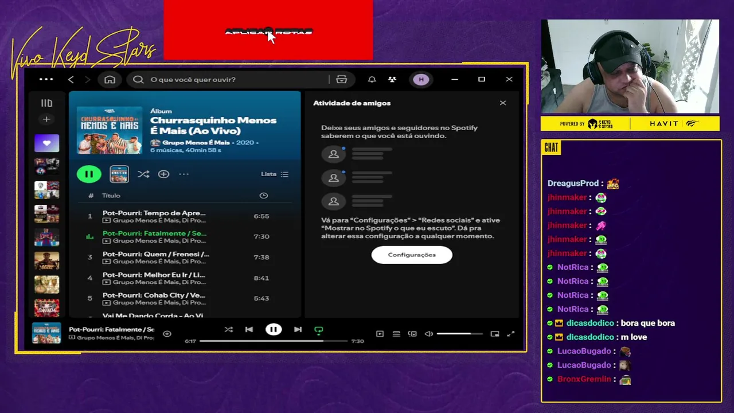Viewport: 734px width, 413px height.
Task: Click the album preview thumbnail button
Action: (119, 174)
